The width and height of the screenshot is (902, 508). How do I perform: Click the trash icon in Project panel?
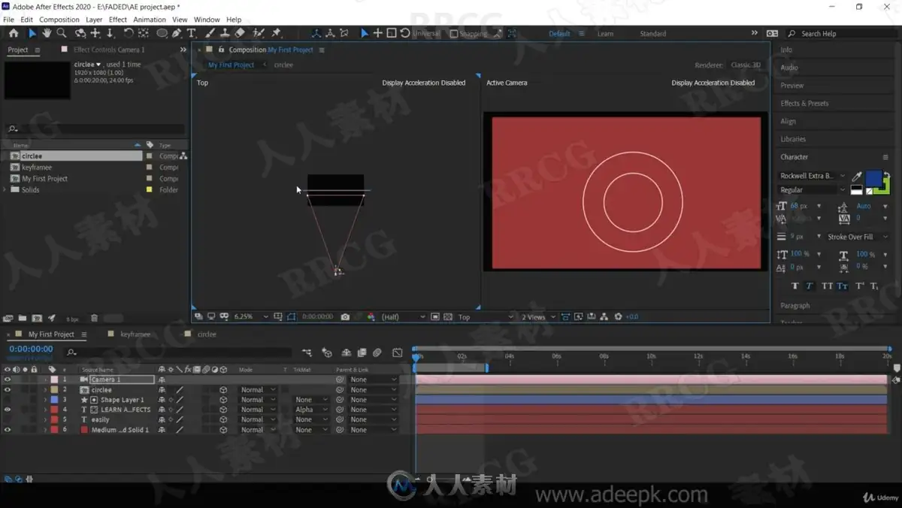click(94, 319)
